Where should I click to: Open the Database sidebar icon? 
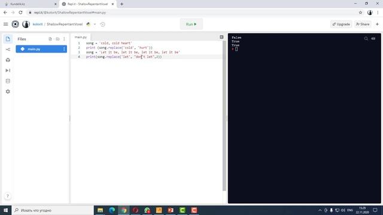[x=8, y=81]
